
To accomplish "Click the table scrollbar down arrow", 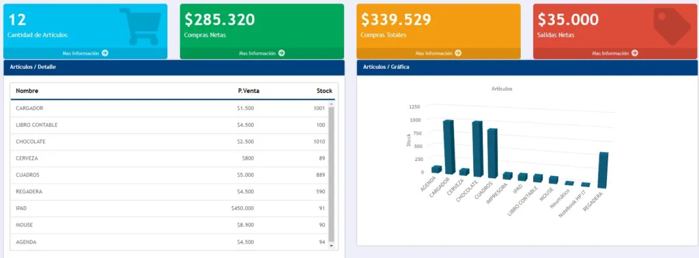I will point(331,246).
